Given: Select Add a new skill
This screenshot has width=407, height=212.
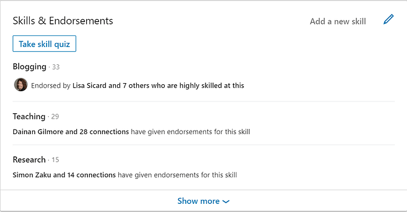Looking at the screenshot, I should coord(338,21).
